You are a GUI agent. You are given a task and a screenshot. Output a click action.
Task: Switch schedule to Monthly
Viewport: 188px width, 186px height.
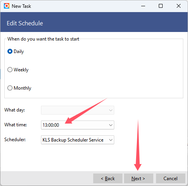pyautogui.click(x=19, y=88)
